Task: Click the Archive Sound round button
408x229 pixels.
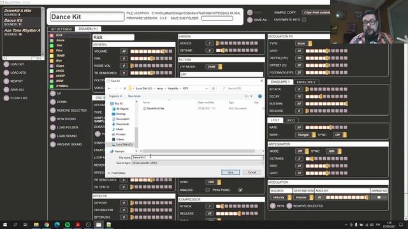Action: point(53,144)
